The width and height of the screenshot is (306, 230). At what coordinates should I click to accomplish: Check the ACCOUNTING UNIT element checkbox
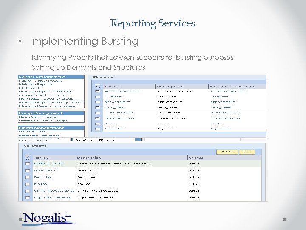[97, 91]
